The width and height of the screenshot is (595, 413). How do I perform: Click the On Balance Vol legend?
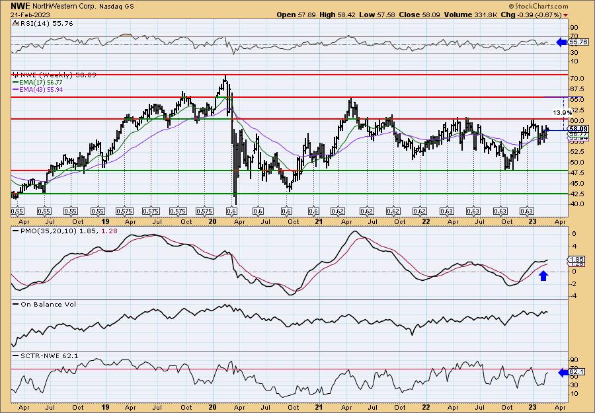click(x=44, y=304)
